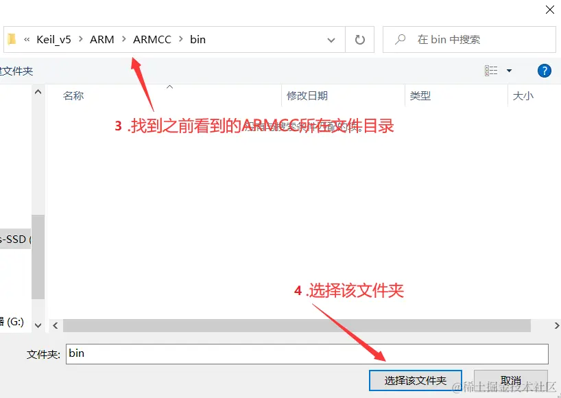This screenshot has width=561, height=398.
Task: Click the horizontal scrollbar left arrow
Action: (x=56, y=325)
